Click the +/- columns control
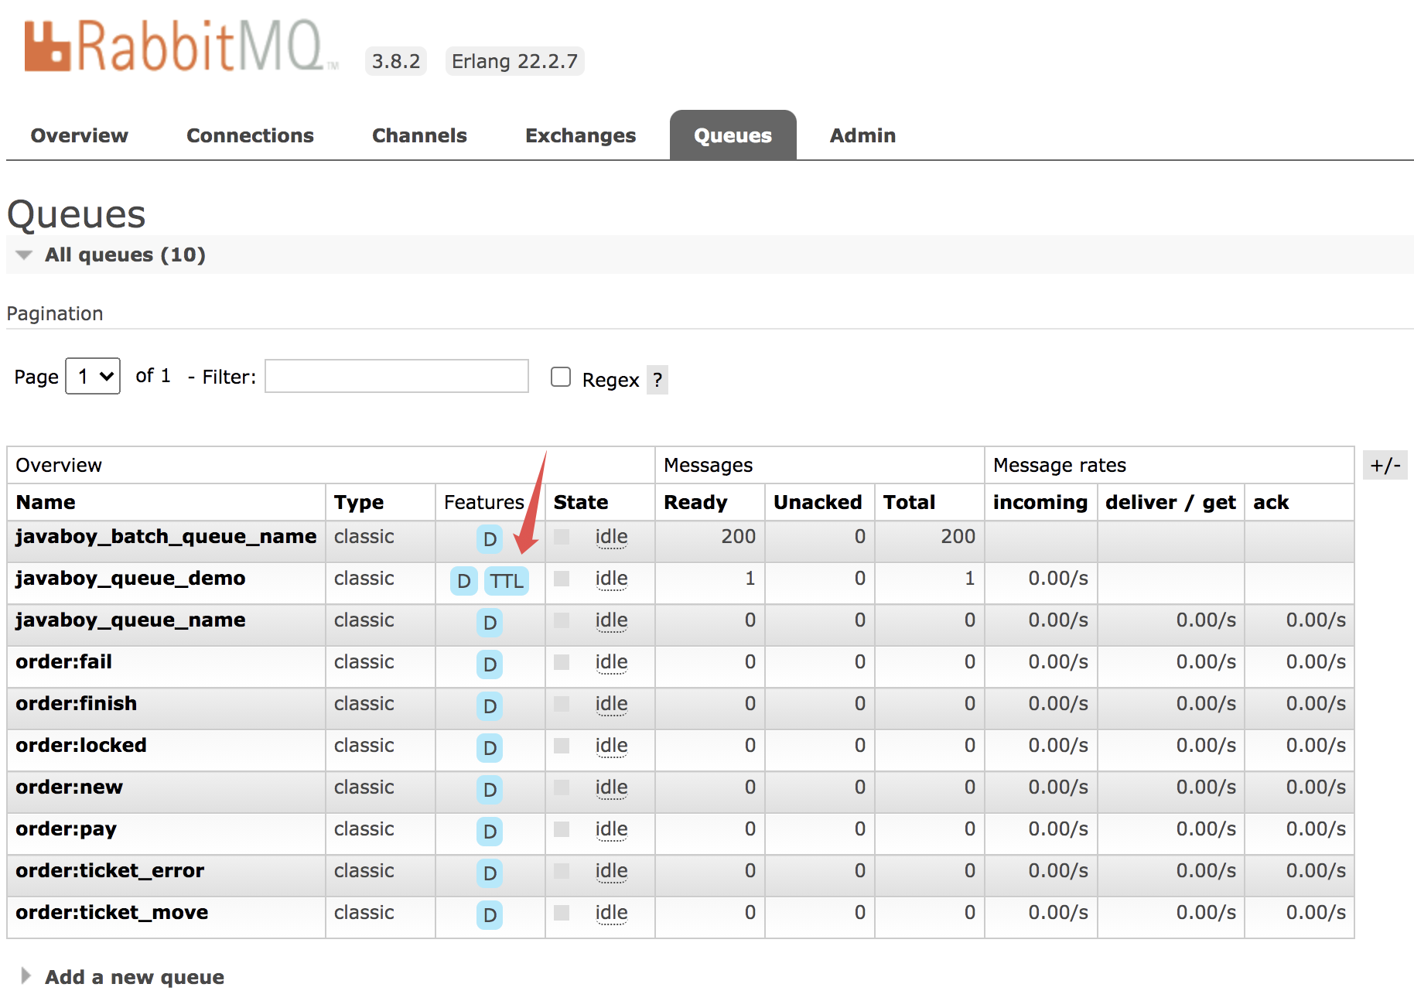This screenshot has width=1414, height=1001. (1385, 465)
